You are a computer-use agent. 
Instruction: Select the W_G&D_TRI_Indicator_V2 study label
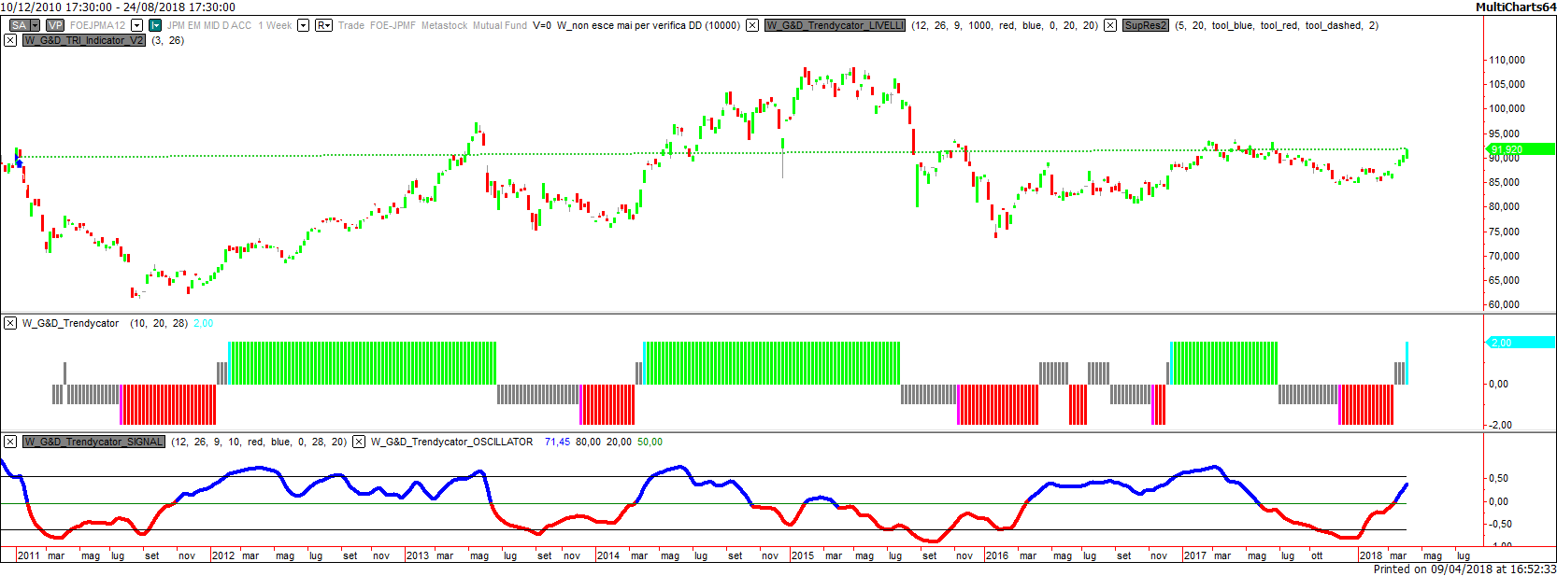(x=84, y=40)
